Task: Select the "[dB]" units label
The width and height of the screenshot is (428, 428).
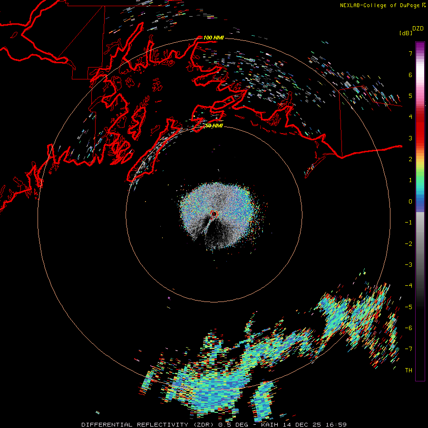Action: (x=406, y=33)
